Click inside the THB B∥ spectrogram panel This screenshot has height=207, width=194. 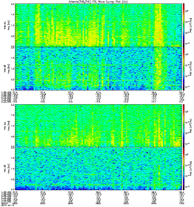pyautogui.click(x=99, y=69)
